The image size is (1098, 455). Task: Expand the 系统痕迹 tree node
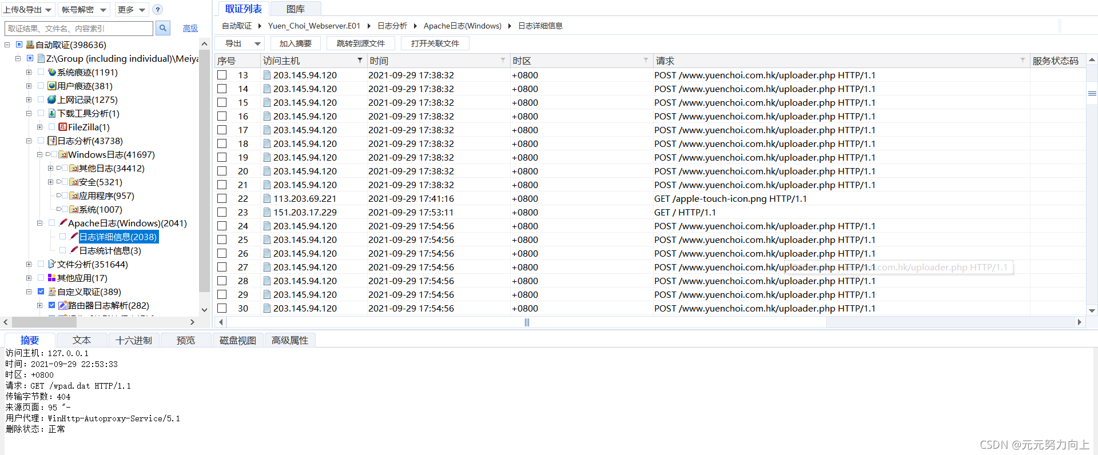(29, 72)
